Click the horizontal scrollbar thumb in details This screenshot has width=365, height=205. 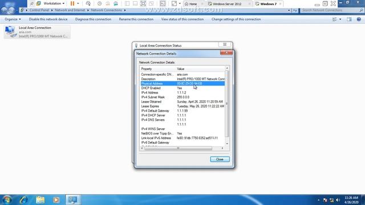(179, 148)
